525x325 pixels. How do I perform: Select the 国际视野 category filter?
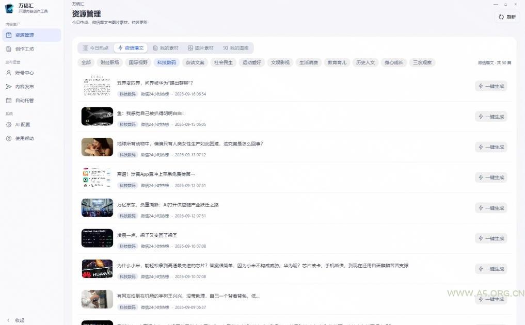tap(138, 62)
